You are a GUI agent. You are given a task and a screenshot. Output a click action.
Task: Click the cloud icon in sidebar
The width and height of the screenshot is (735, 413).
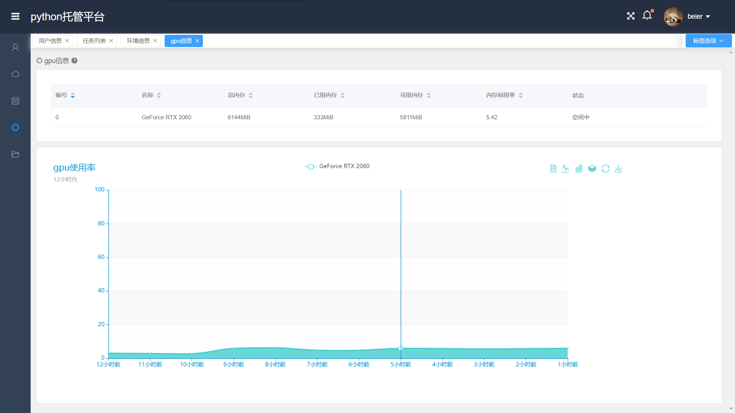tap(15, 74)
